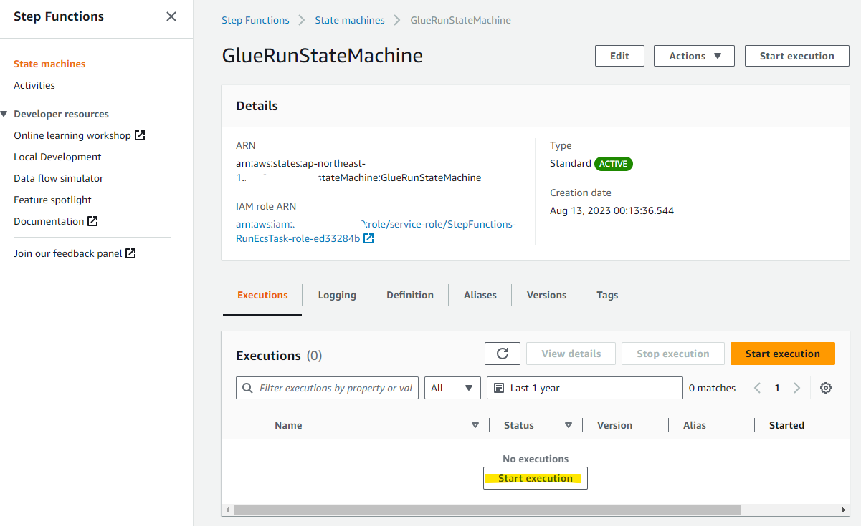Open the Status column filter dropdown

pos(568,424)
